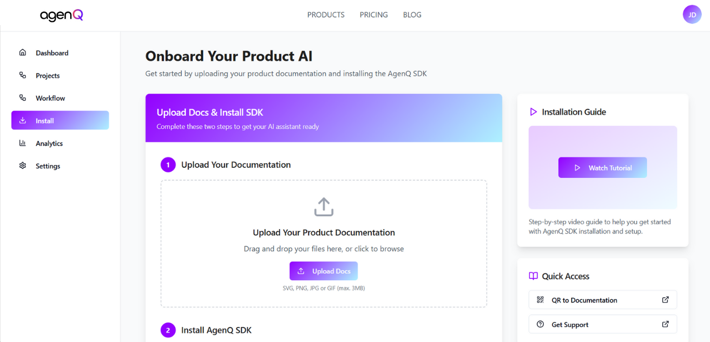Viewport: 710px width, 342px height.
Task: Click the Settings gear icon
Action: 22,165
